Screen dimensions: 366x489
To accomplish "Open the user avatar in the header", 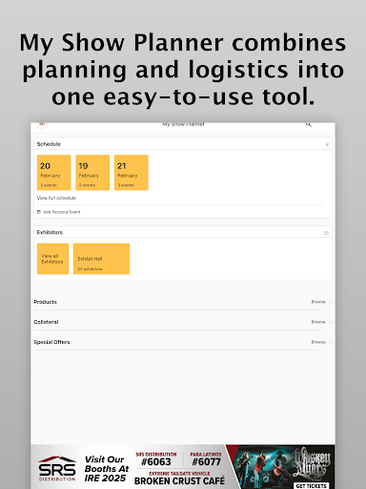I will [x=42, y=125].
